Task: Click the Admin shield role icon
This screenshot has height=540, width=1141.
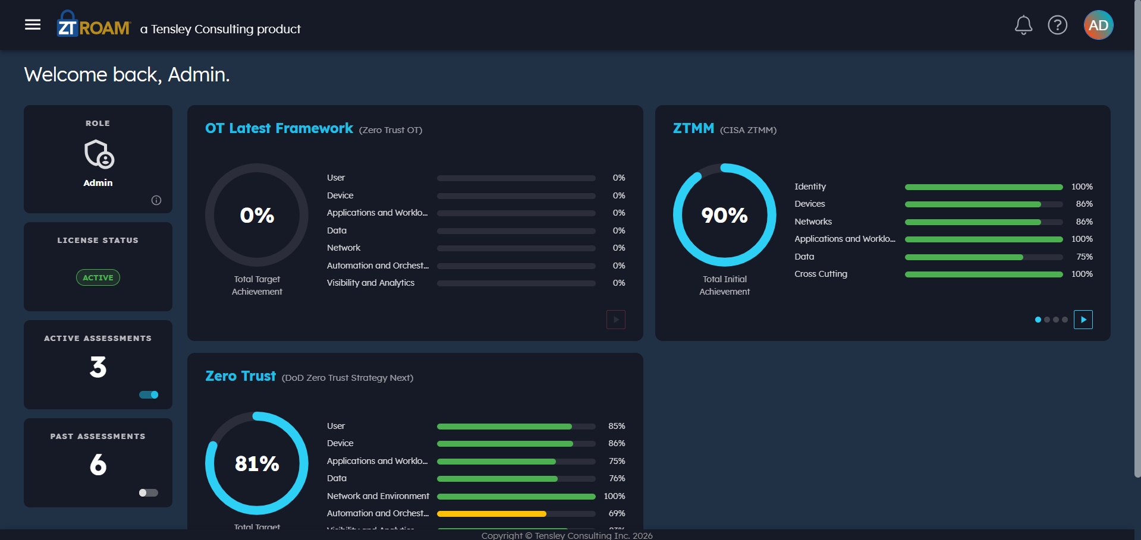Action: tap(99, 154)
